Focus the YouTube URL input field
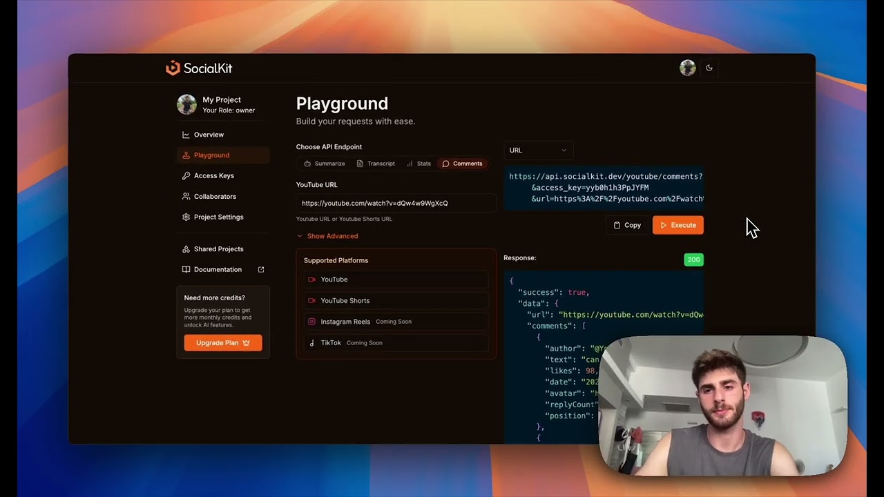The image size is (884, 497). (396, 203)
